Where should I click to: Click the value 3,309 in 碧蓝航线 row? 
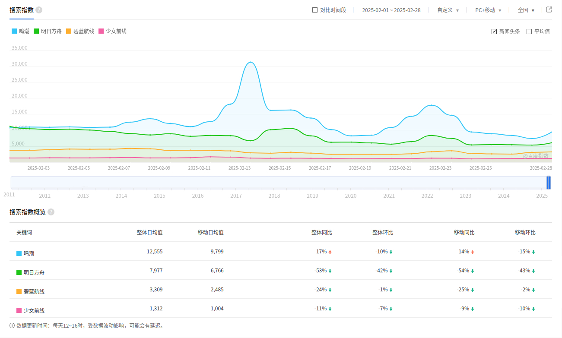coord(156,289)
